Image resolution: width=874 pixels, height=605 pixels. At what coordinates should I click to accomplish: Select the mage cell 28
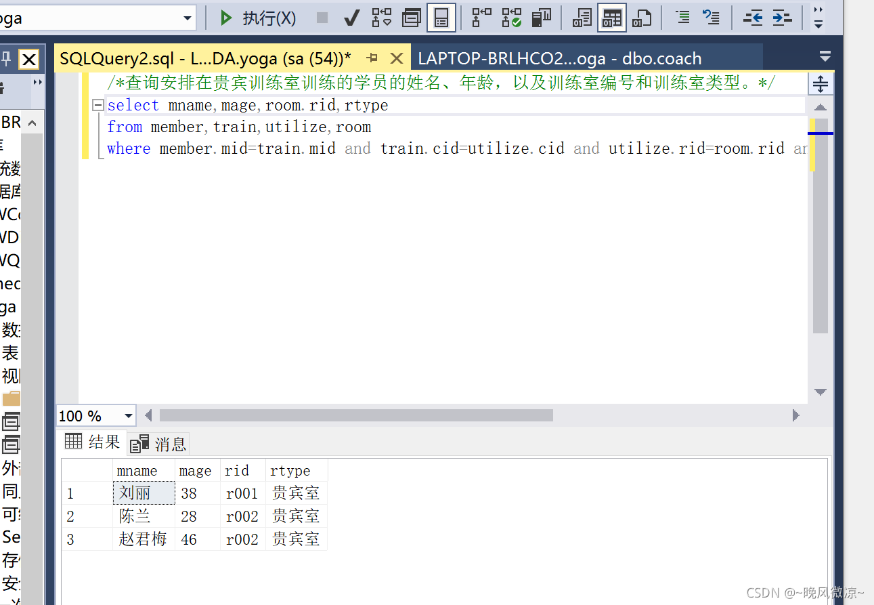point(198,516)
